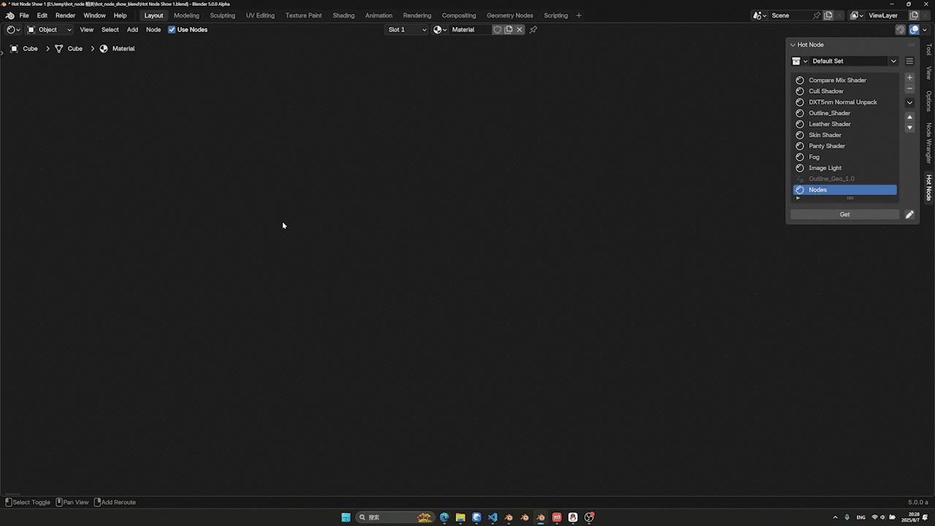Select the Fog preset
935x526 pixels.
coord(845,157)
